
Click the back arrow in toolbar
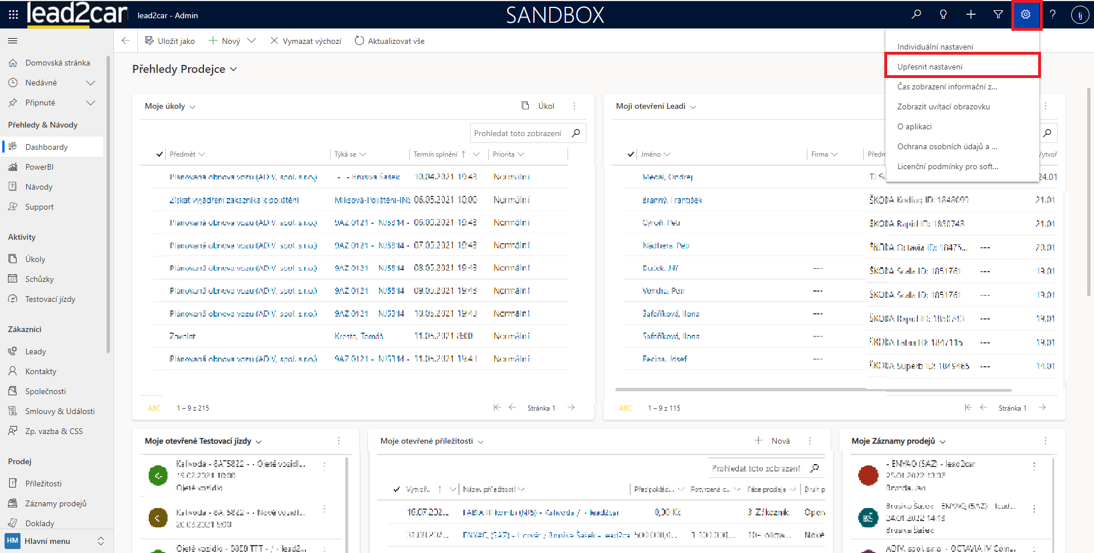126,41
